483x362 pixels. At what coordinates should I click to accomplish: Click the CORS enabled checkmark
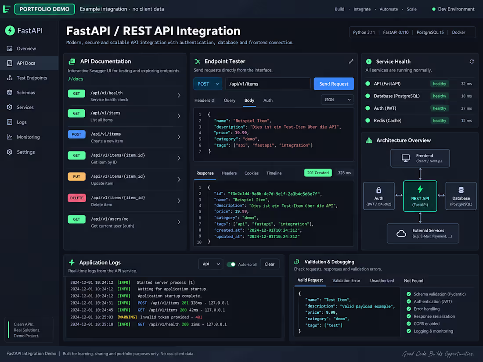pyautogui.click(x=409, y=323)
